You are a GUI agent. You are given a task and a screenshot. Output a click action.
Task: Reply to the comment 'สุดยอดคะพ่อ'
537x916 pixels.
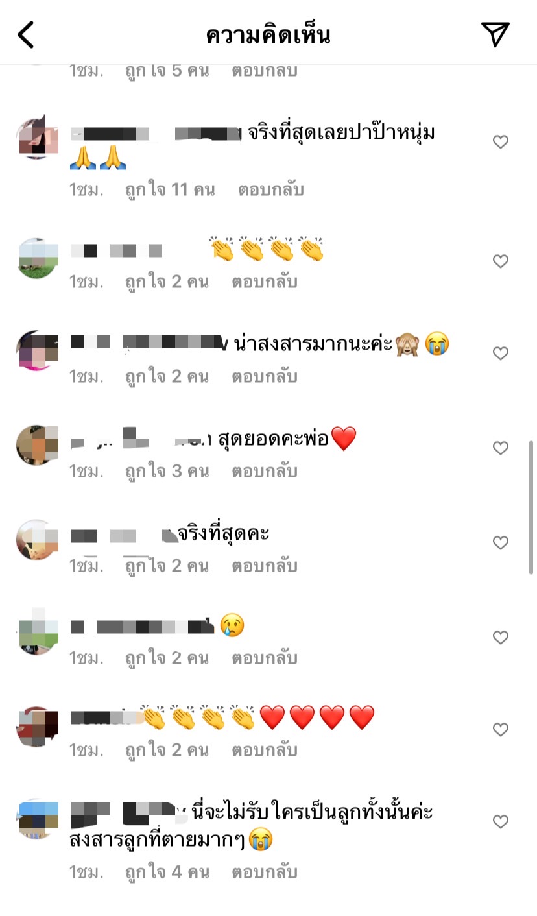tap(265, 472)
